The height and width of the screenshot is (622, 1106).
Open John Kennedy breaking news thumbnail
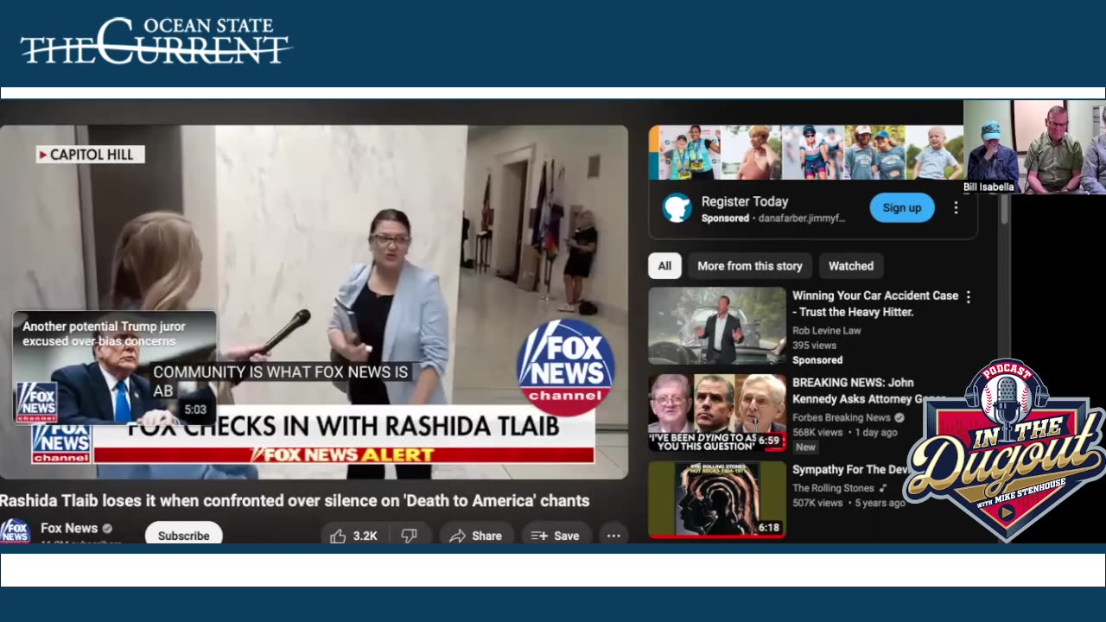[x=717, y=413]
